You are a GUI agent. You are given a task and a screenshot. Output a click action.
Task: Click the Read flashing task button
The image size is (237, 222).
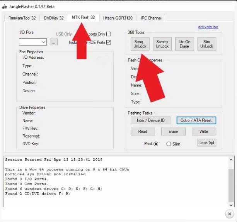[x=143, y=131]
